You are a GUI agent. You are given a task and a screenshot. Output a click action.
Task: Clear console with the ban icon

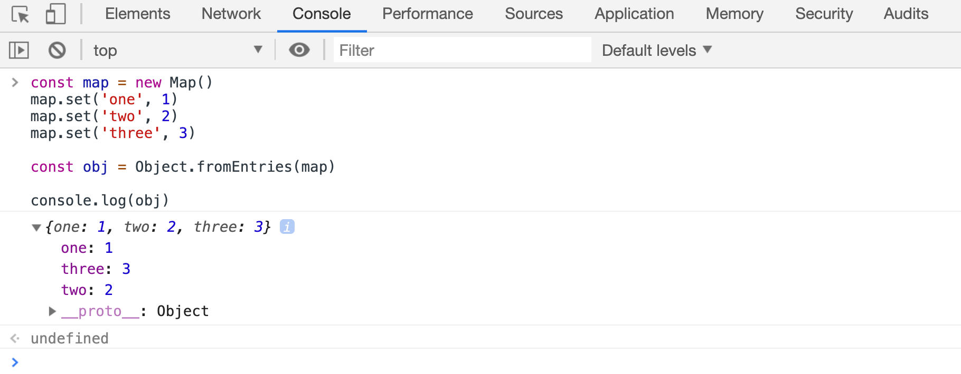point(57,51)
